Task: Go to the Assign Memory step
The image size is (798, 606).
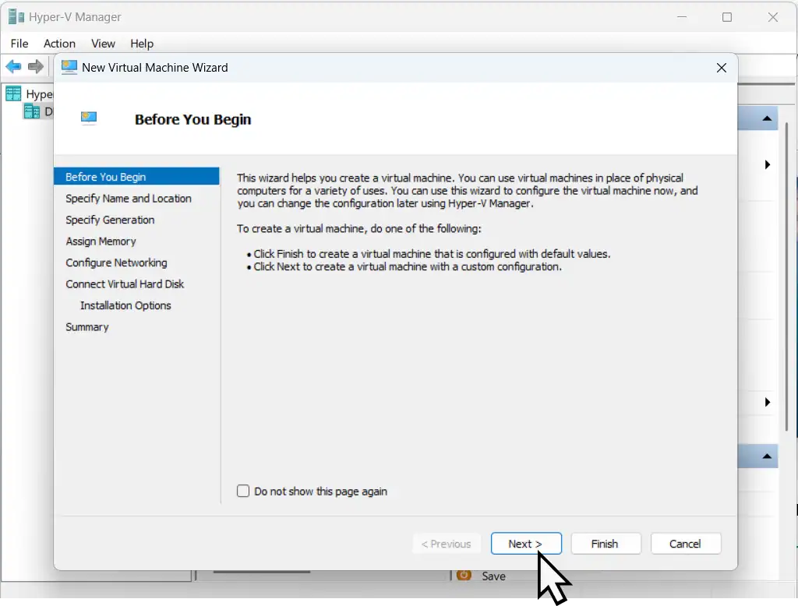Action: [x=101, y=241]
